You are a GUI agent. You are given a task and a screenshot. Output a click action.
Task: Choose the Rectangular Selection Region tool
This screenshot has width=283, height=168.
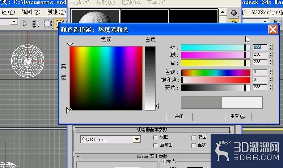48,23
